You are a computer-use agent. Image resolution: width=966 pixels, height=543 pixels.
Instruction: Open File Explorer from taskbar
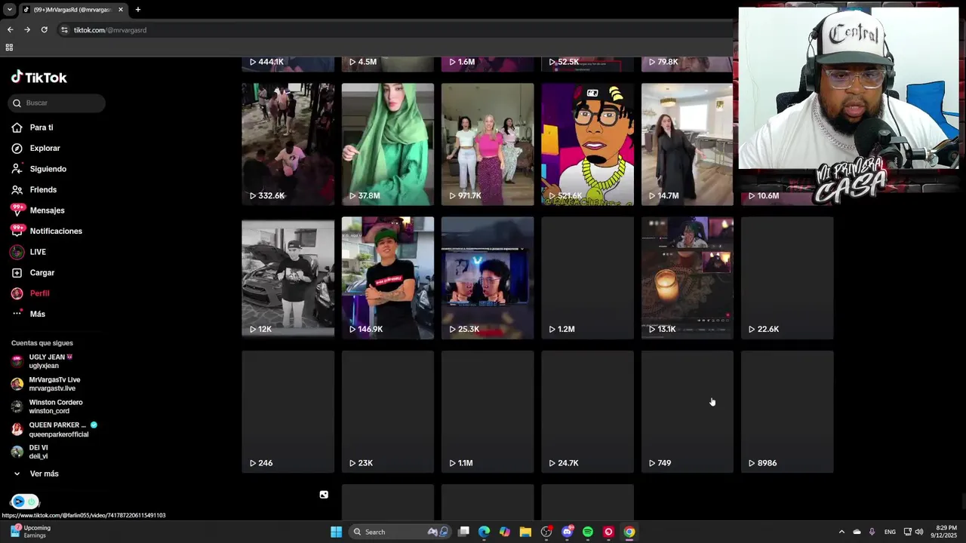[x=525, y=532]
